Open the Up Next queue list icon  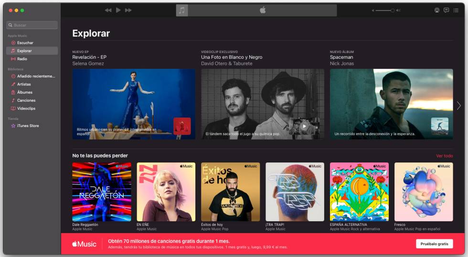pos(456,10)
